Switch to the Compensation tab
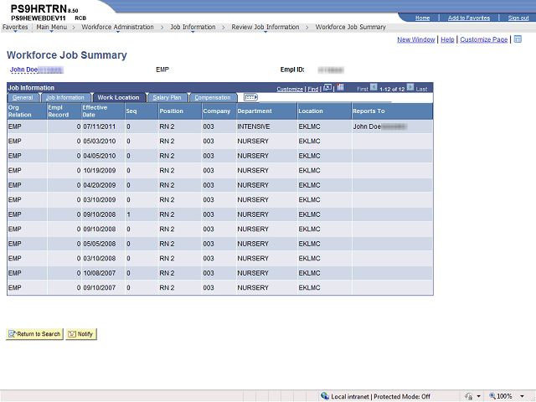Image resolution: width=536 pixels, height=402 pixels. (212, 98)
